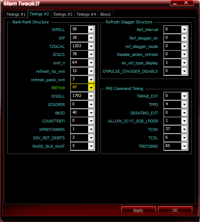Expand the Disable_stolen_refresh dropdown
200x222 pixels.
[x=184, y=54]
